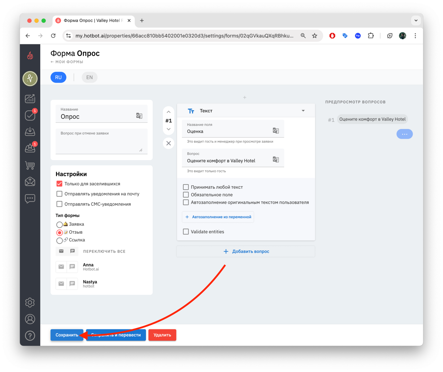Viewport: 443px width, 372px height.
Task: Click translate icon in Название field
Action: click(x=139, y=116)
